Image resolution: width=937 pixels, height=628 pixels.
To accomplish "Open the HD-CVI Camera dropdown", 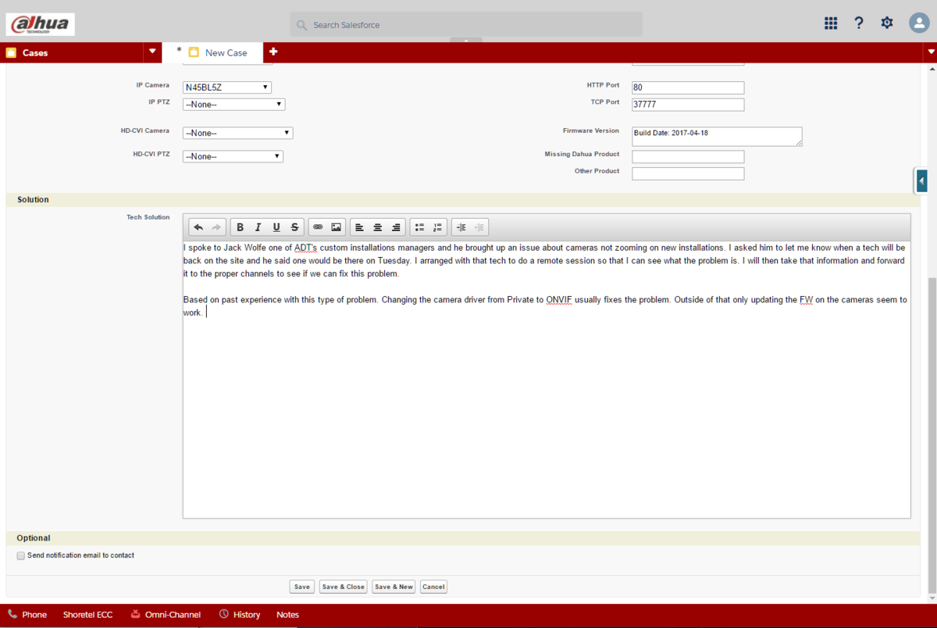I will point(237,133).
